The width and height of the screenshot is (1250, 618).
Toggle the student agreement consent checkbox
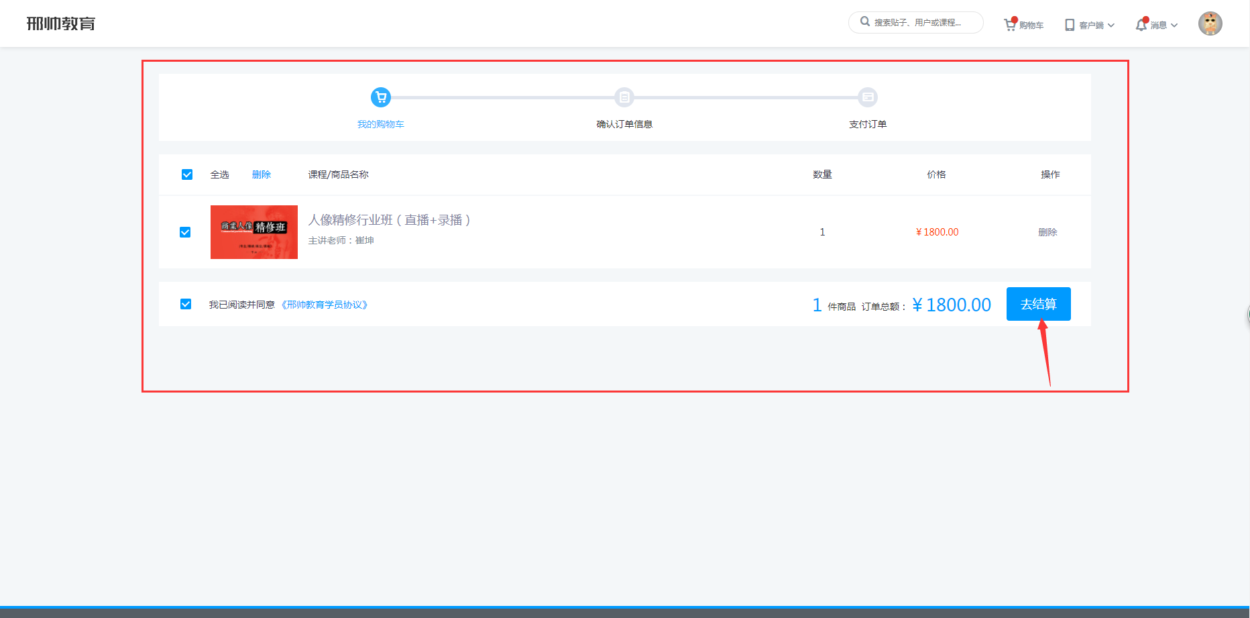click(186, 304)
